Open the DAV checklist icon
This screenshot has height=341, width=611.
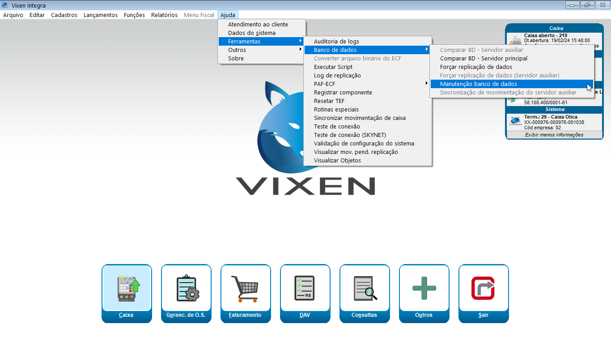pos(305,288)
